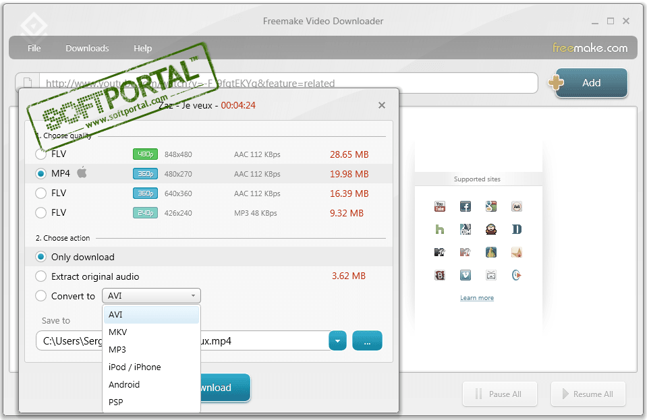Click the browse '...' button

[x=367, y=341]
